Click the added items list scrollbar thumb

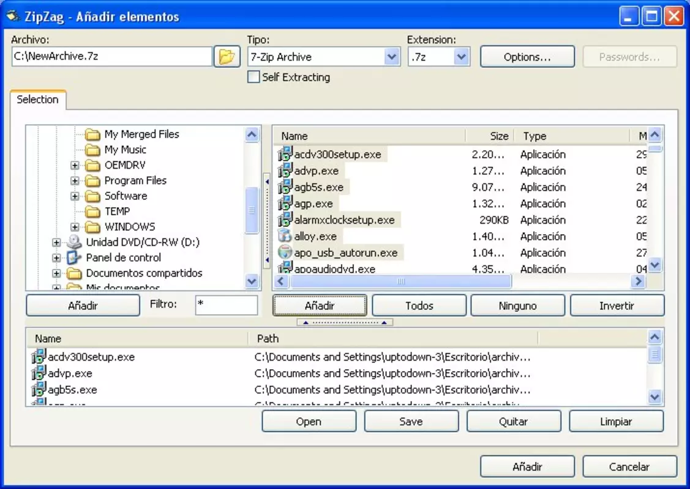(x=655, y=354)
